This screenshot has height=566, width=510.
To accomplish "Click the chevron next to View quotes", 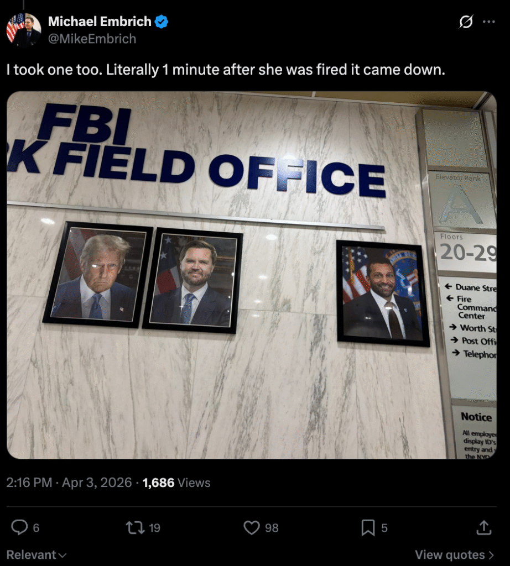I will pos(491,555).
